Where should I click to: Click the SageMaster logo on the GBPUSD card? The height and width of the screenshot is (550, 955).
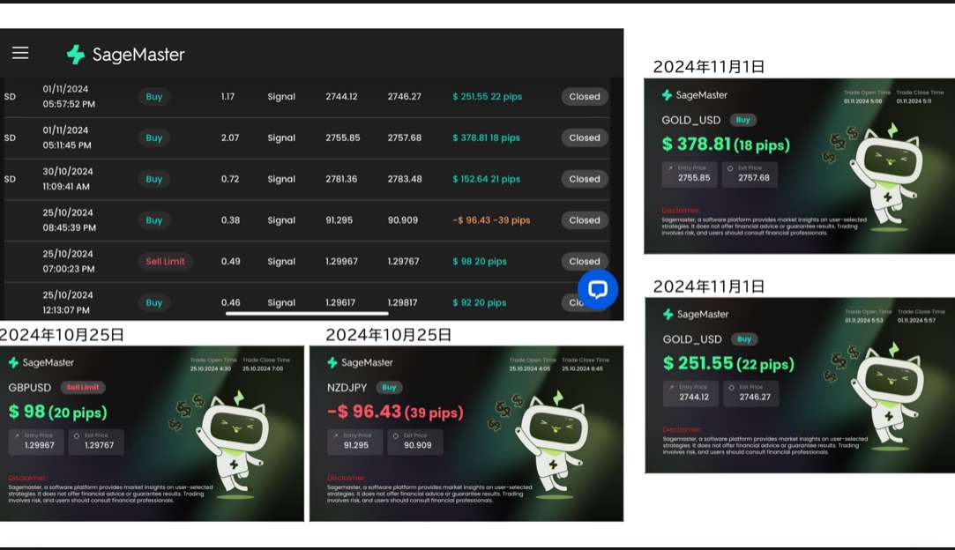41,362
